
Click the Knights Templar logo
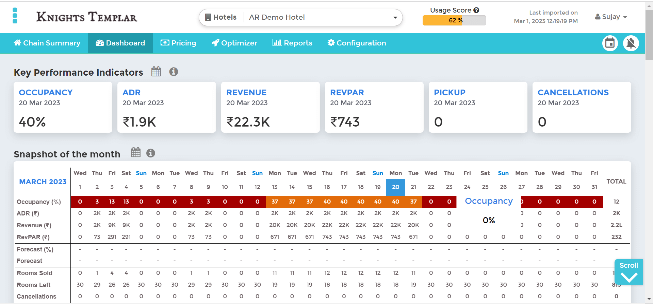tap(87, 17)
